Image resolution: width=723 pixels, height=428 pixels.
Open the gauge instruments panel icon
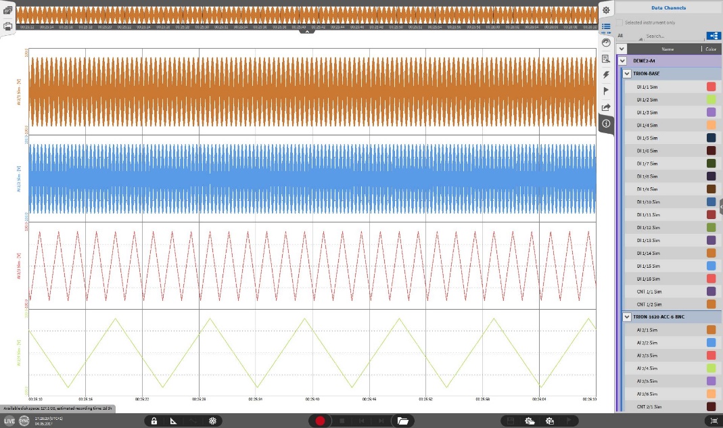(606, 43)
